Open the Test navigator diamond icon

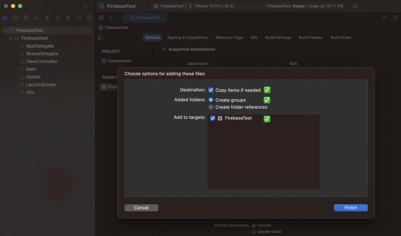pos(58,18)
